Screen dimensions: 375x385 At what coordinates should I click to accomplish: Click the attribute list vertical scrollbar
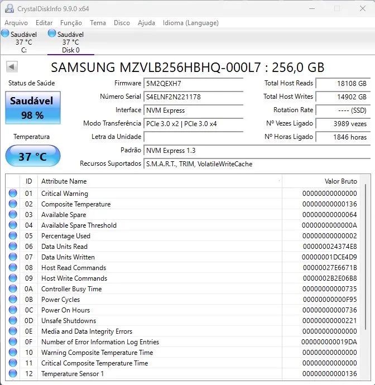pos(366,257)
